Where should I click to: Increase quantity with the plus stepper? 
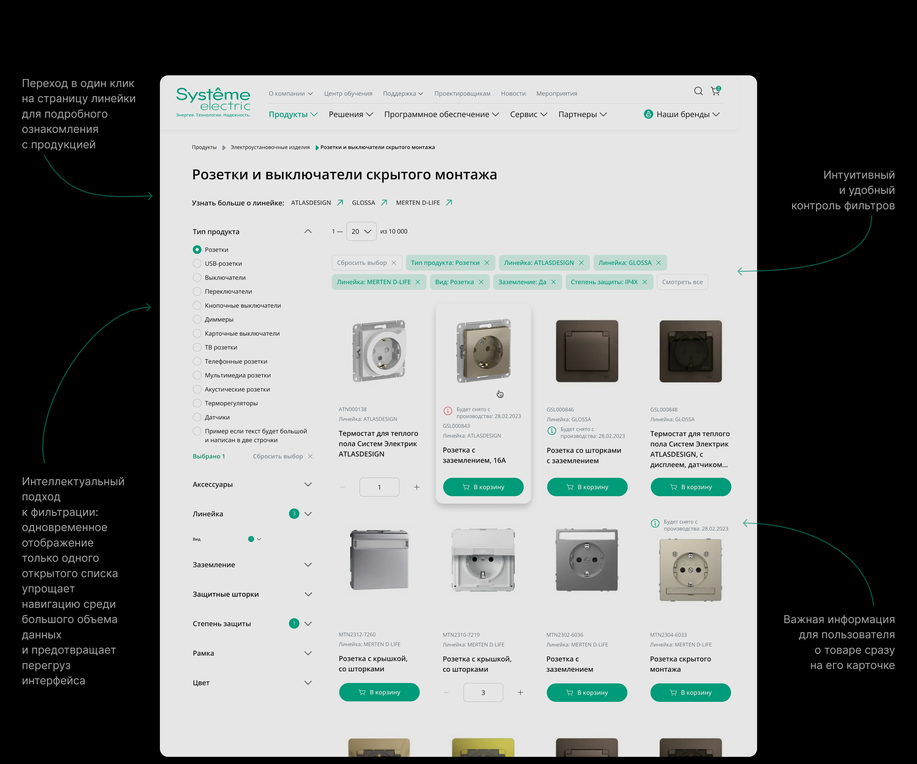point(417,487)
